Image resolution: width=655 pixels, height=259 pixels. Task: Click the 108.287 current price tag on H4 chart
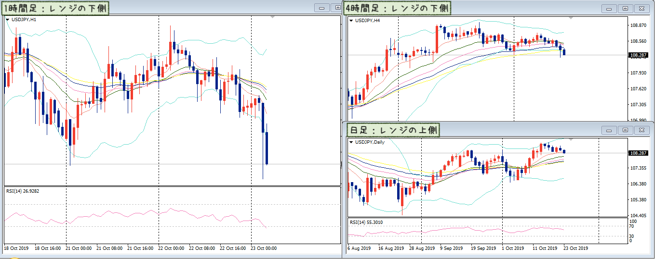point(639,55)
